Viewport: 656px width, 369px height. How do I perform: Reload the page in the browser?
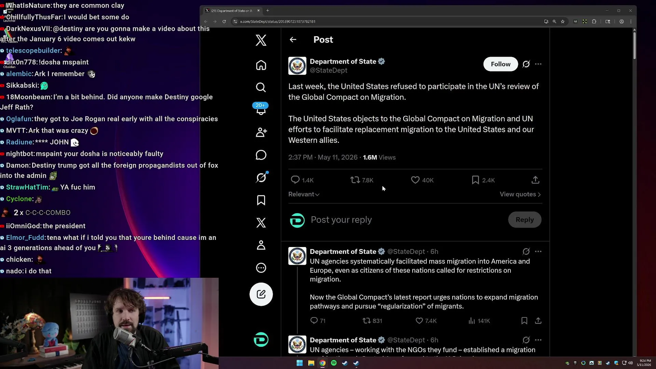tap(224, 22)
